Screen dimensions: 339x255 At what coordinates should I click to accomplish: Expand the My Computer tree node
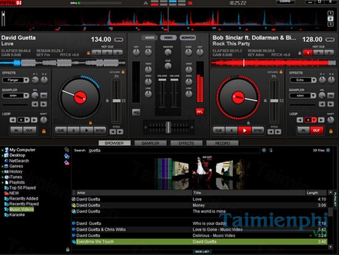point(2,150)
